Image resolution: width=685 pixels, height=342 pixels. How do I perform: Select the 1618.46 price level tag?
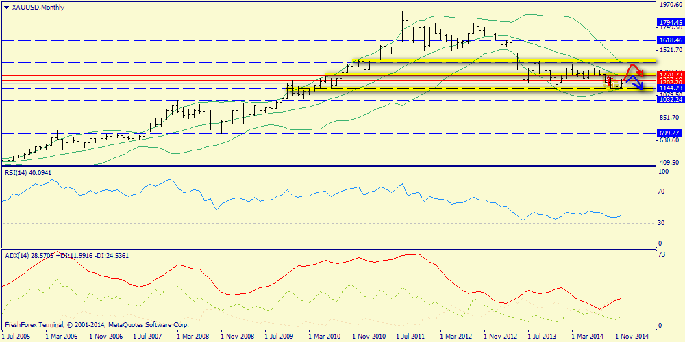tap(671, 41)
